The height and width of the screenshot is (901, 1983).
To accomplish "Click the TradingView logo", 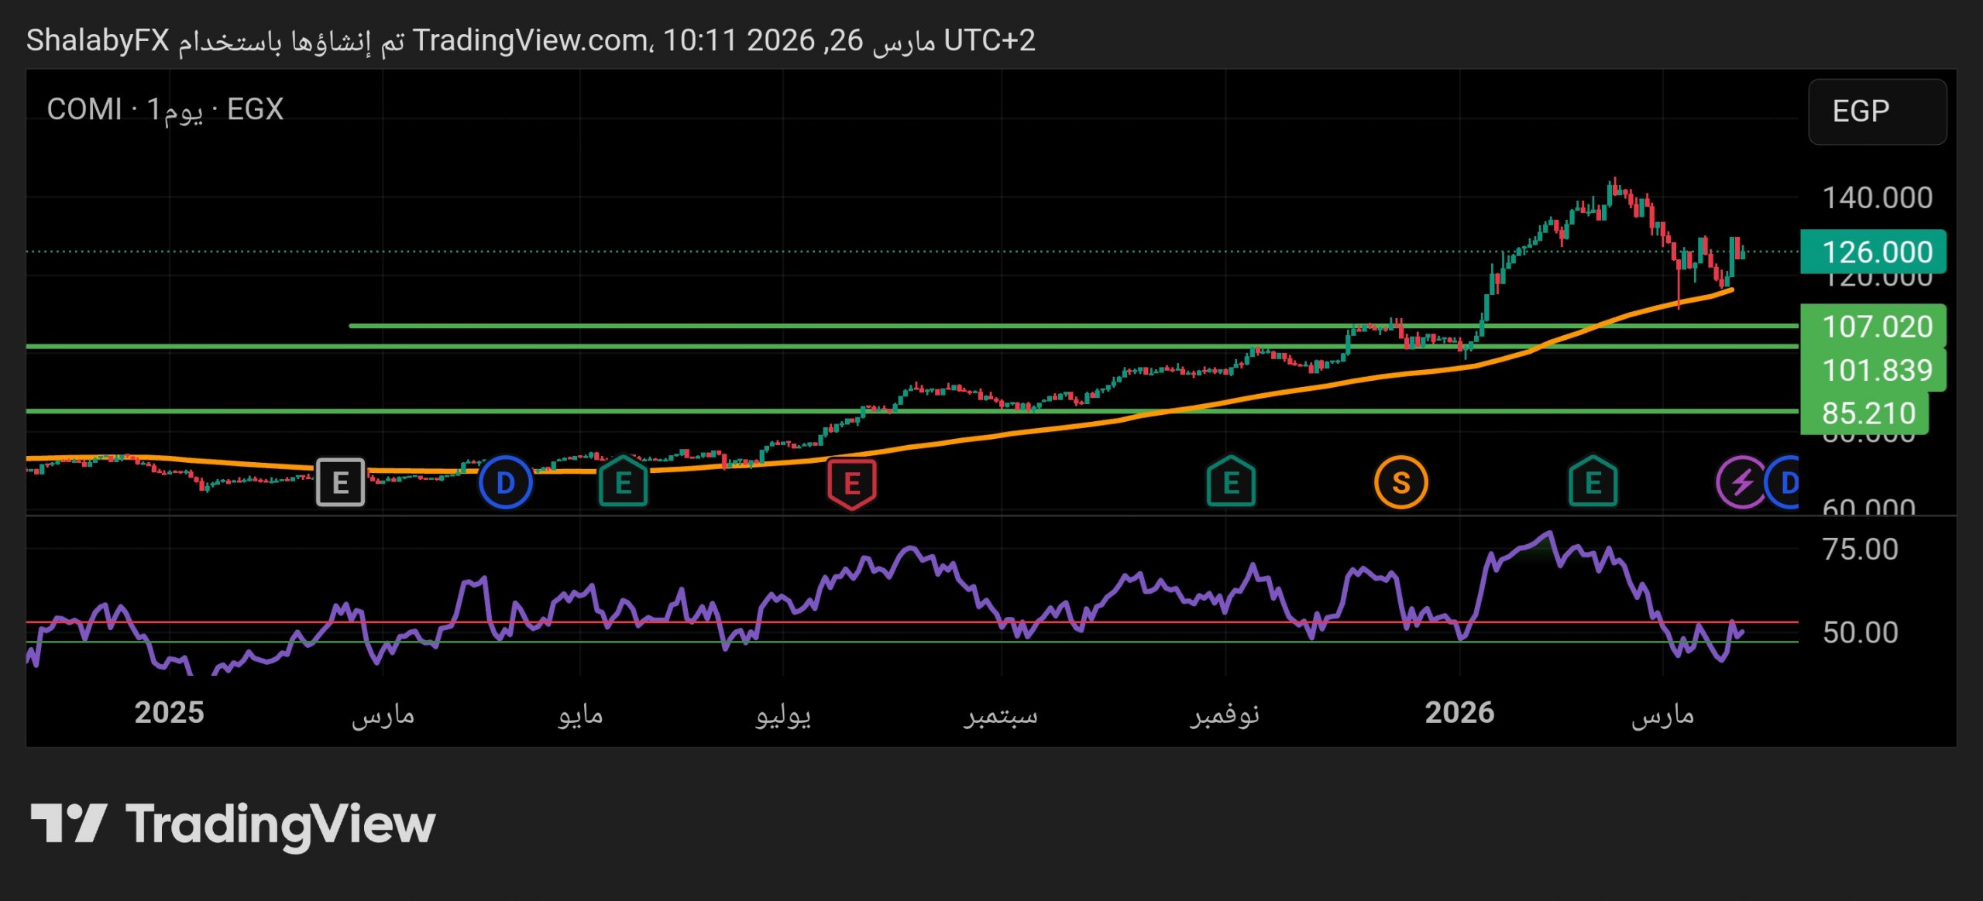I will [x=232, y=824].
